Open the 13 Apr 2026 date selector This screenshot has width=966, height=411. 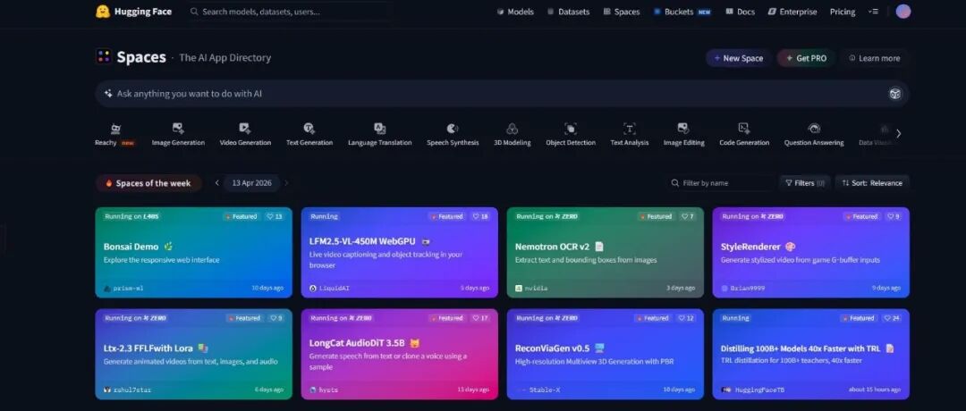coord(251,183)
